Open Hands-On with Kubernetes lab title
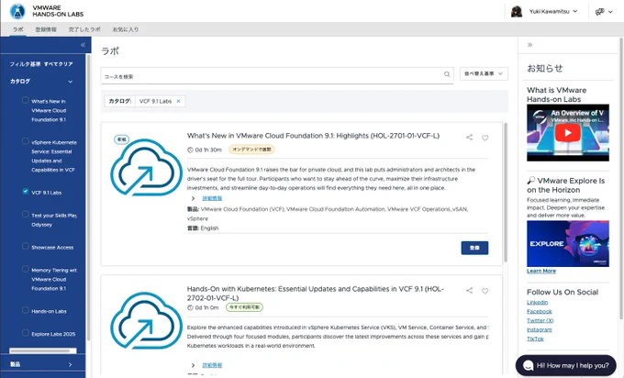Image resolution: width=624 pixels, height=378 pixels. [x=315, y=294]
